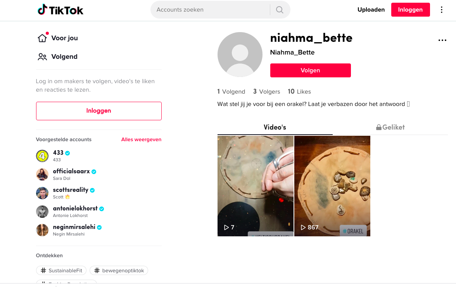Click the Volgend people icon
456x287 pixels.
[x=42, y=57]
